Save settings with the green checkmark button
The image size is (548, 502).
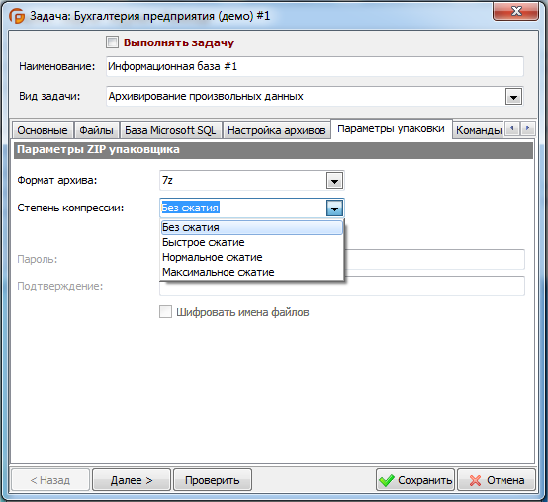point(415,480)
